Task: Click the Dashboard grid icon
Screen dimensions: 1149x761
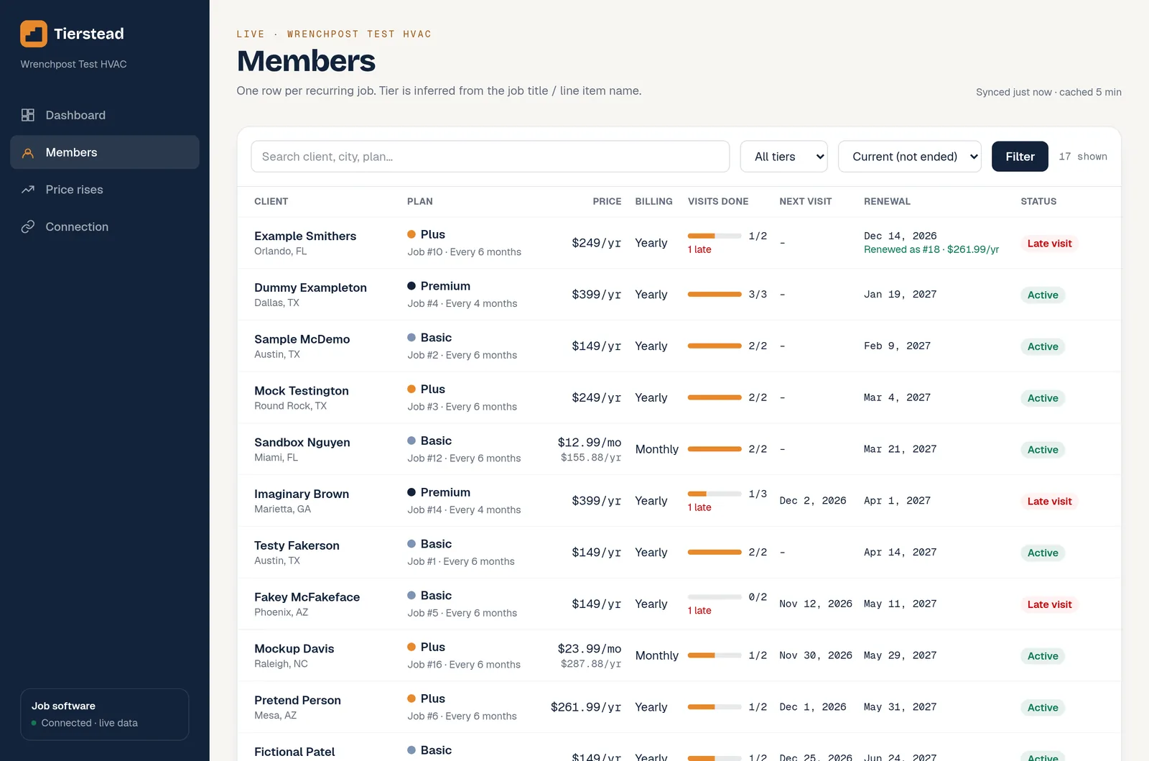Action: pyautogui.click(x=28, y=115)
